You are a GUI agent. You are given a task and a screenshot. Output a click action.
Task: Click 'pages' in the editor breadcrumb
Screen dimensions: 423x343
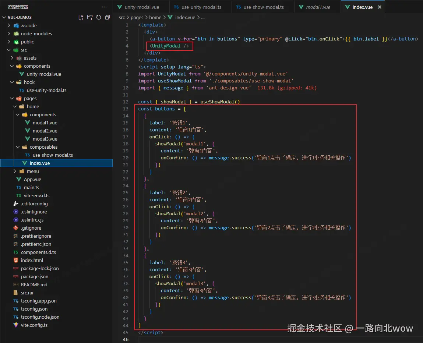(137, 18)
